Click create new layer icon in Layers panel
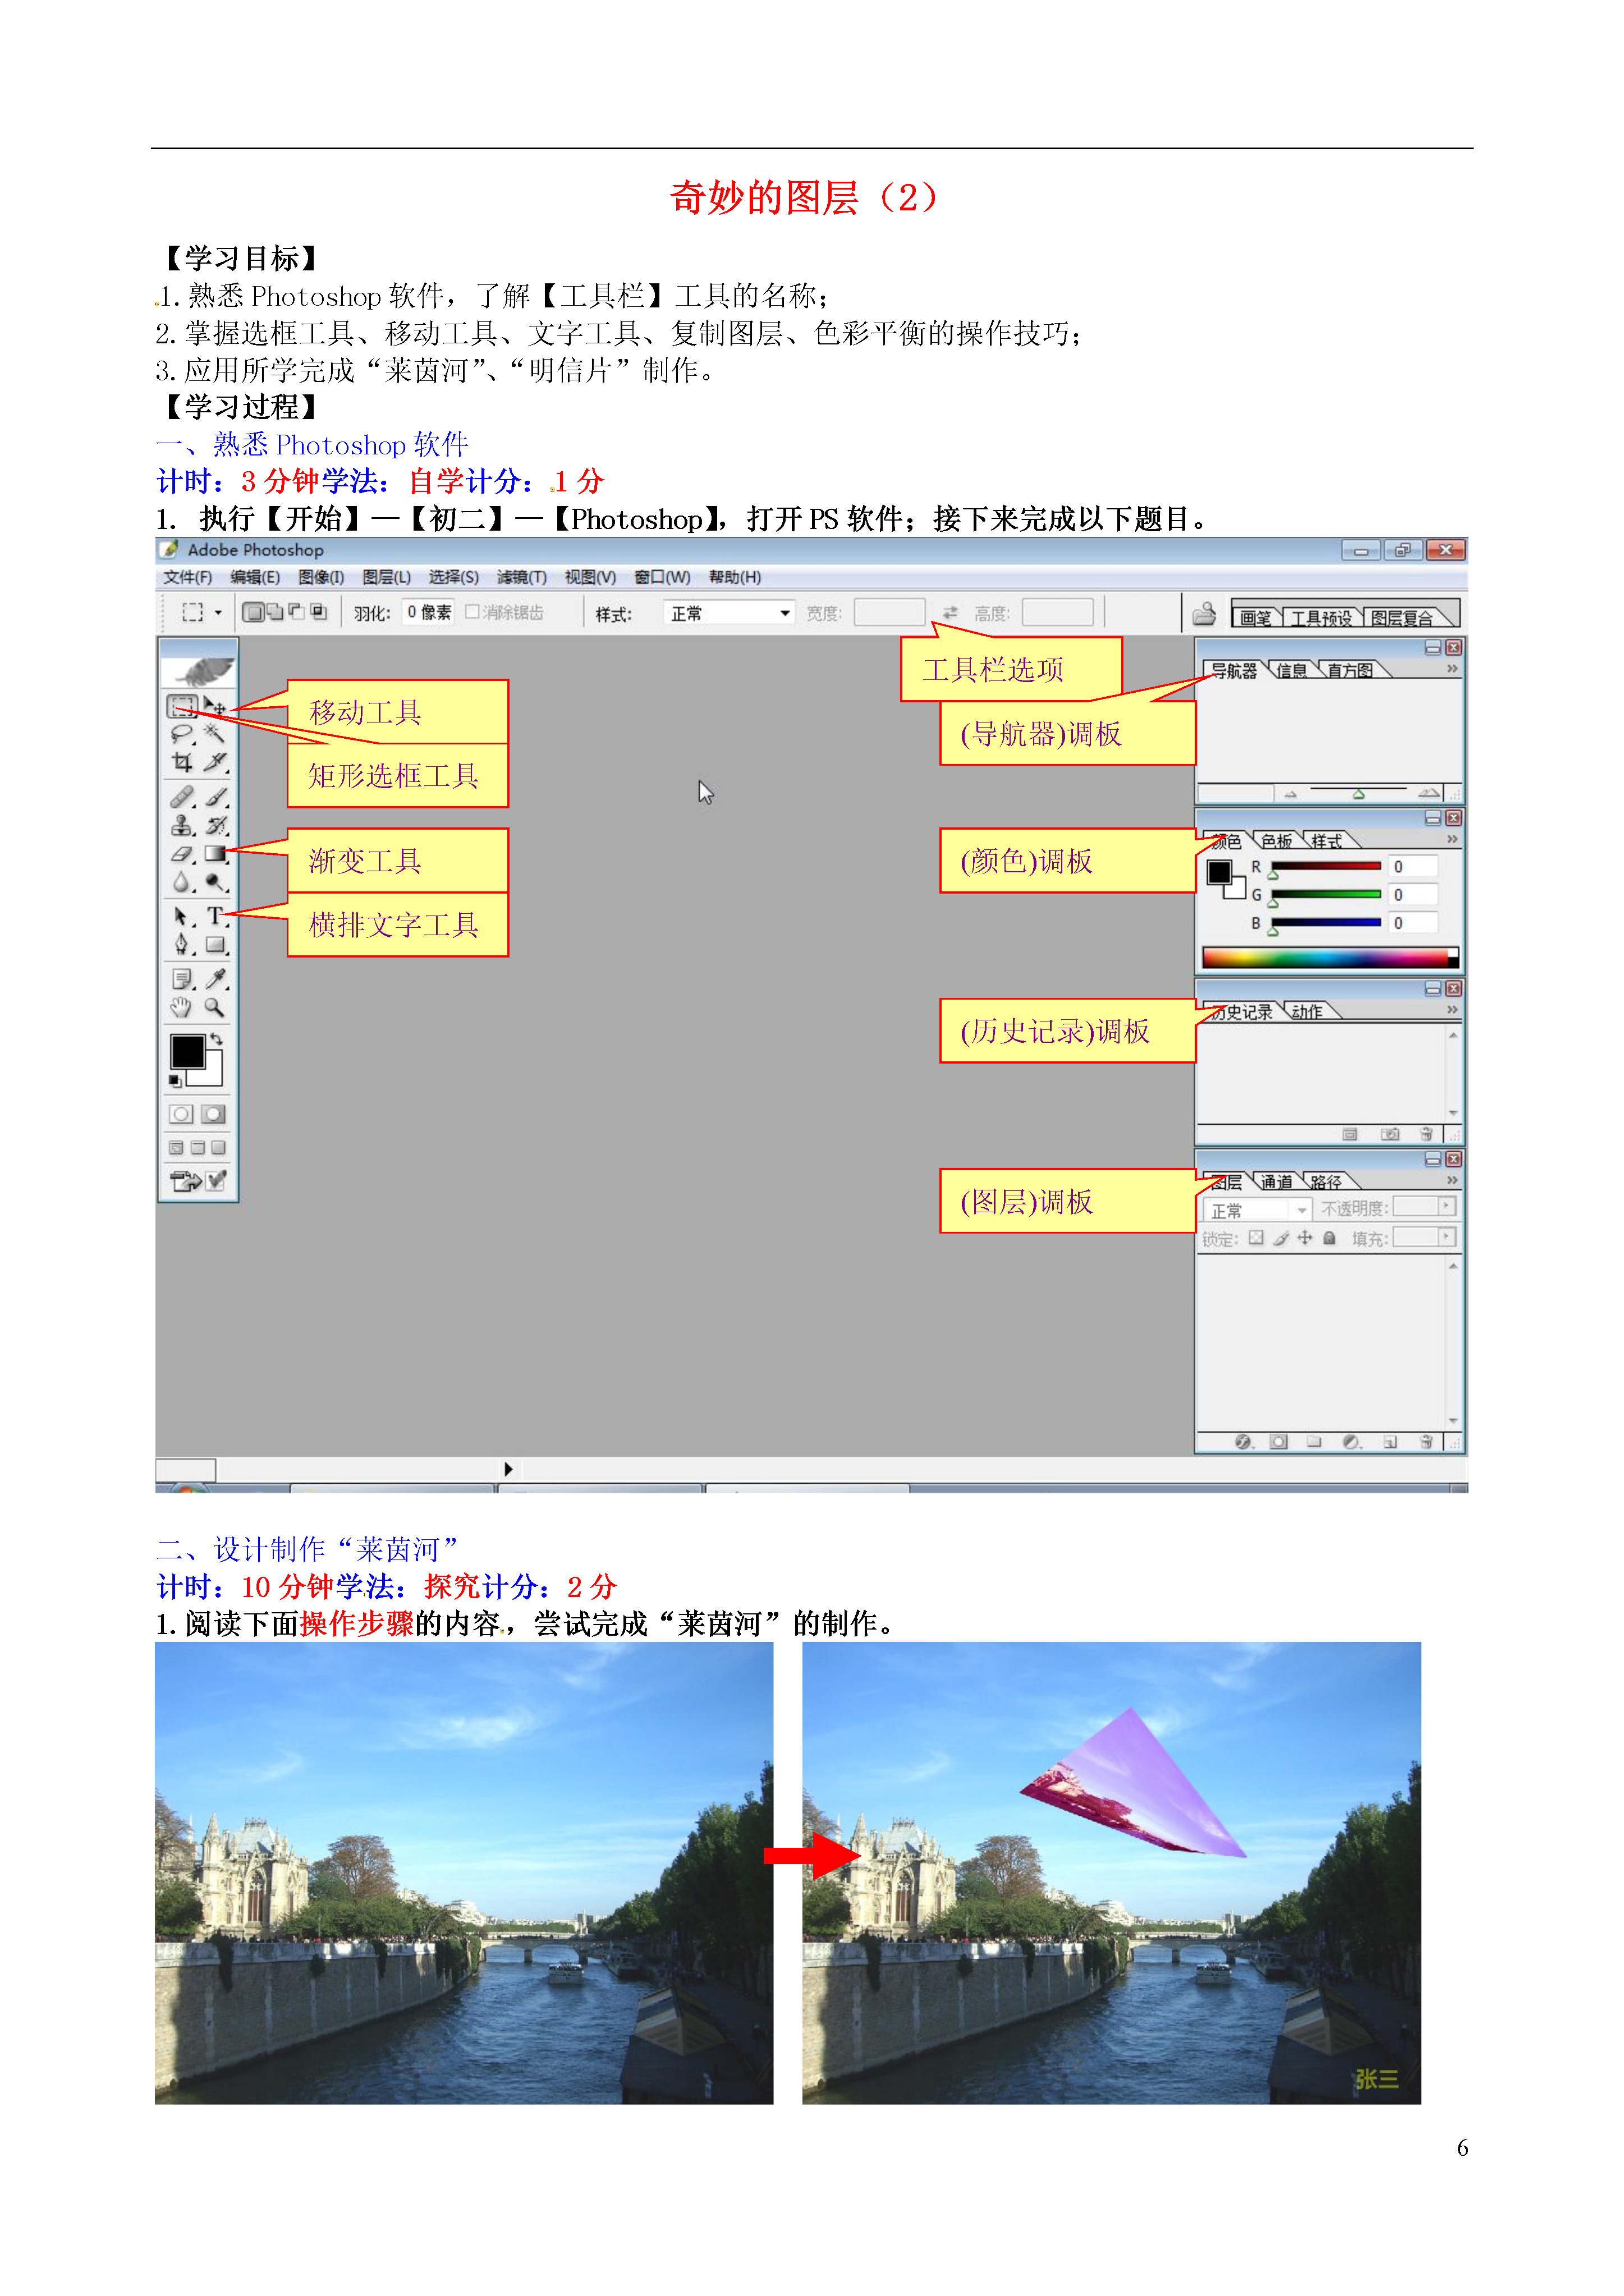Screen dimensions: 1624x2296 [1390, 1441]
